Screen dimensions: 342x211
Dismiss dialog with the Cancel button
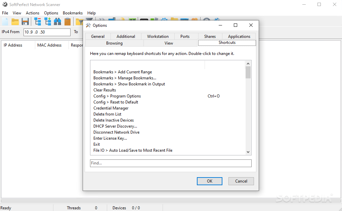[241, 181]
